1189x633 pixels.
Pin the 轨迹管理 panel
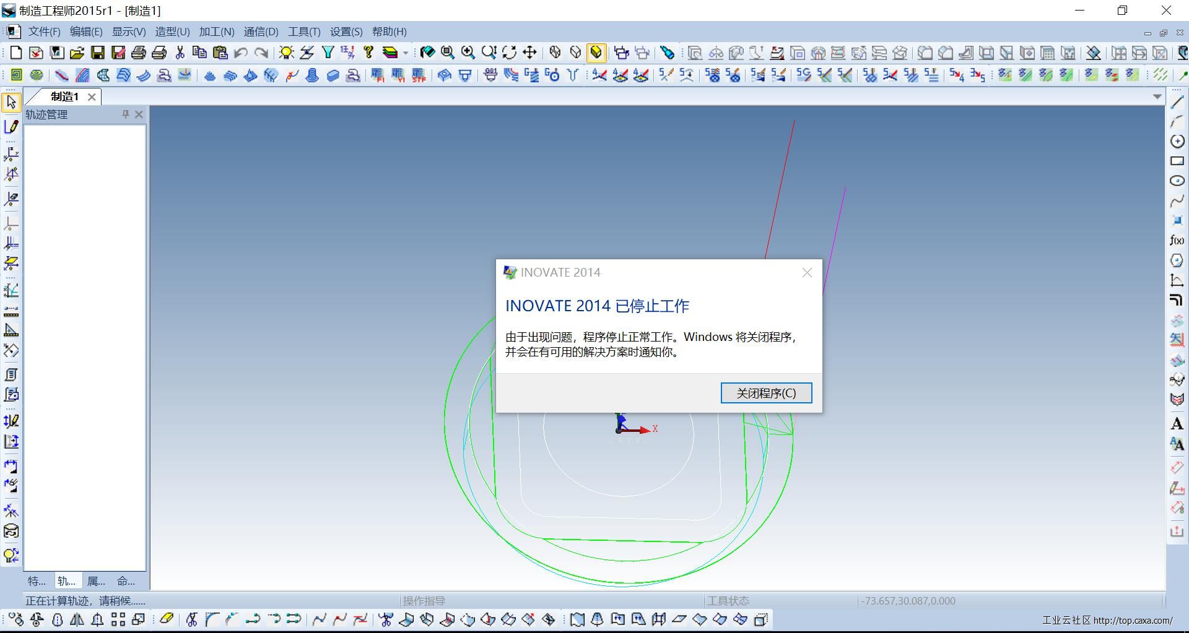click(x=126, y=114)
